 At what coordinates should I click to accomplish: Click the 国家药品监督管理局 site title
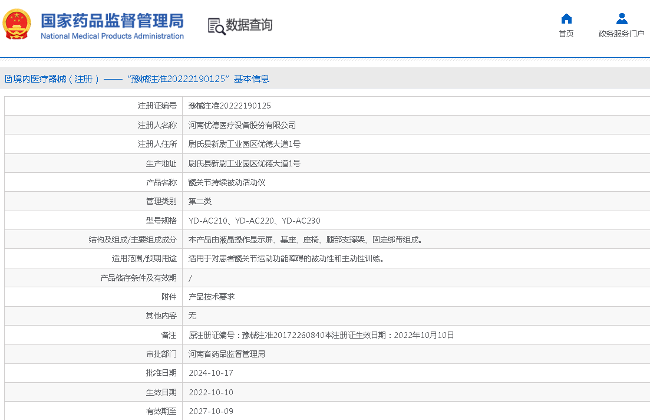112,20
